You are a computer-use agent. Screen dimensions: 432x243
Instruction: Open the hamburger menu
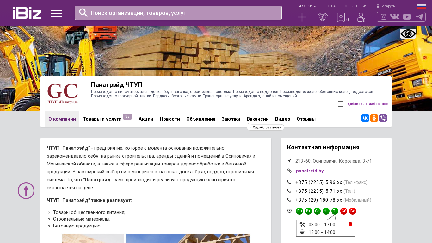56,13
